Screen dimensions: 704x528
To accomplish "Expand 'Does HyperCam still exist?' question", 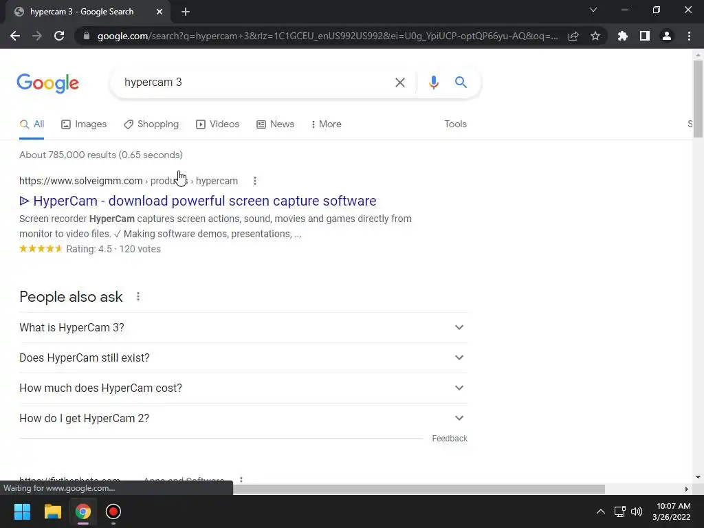I will [243, 357].
